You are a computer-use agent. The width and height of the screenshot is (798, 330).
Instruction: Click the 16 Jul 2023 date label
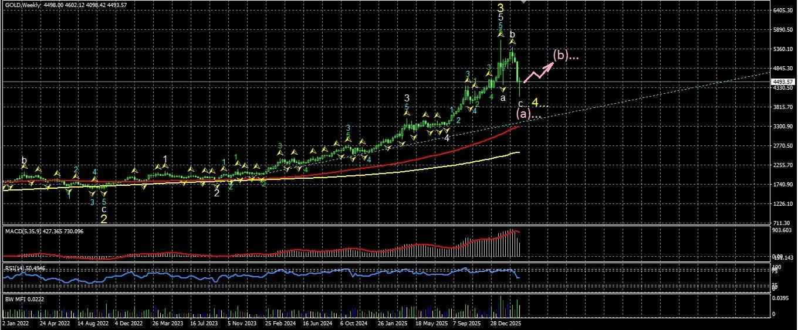(x=204, y=323)
